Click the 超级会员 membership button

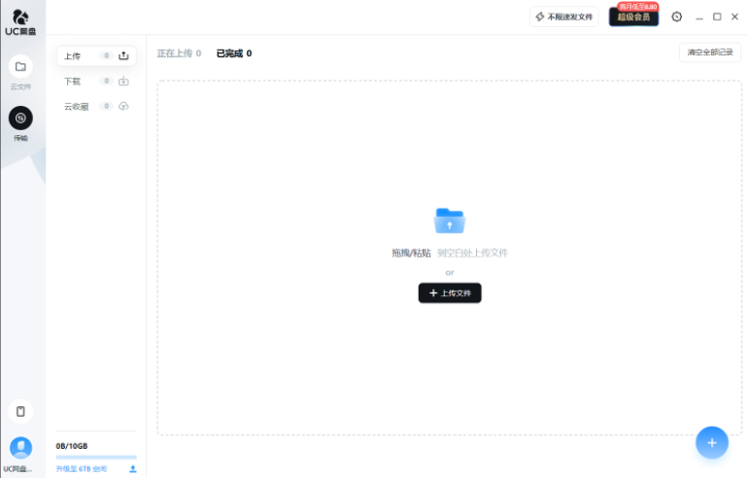633,17
